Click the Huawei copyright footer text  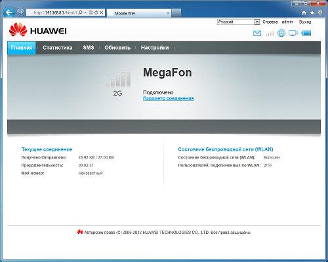pyautogui.click(x=167, y=233)
